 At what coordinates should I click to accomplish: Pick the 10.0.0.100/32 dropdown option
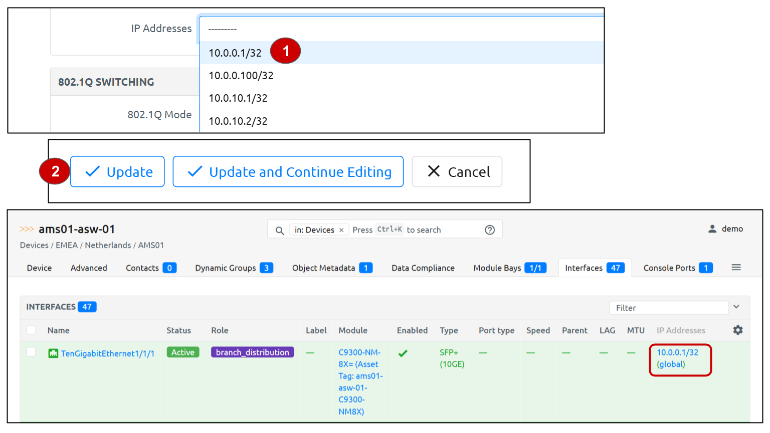coord(241,76)
